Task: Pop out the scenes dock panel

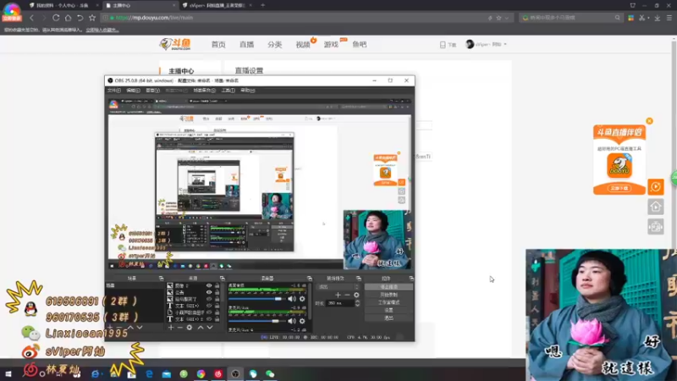Action: (161, 279)
